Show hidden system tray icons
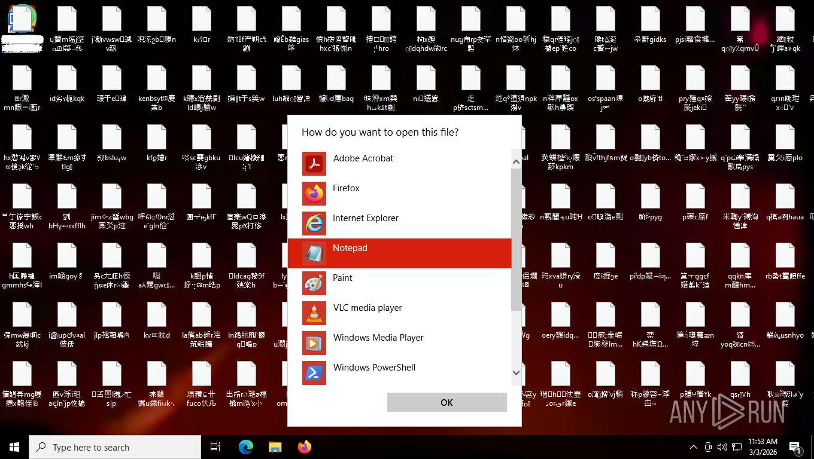The image size is (814, 459). (x=694, y=447)
